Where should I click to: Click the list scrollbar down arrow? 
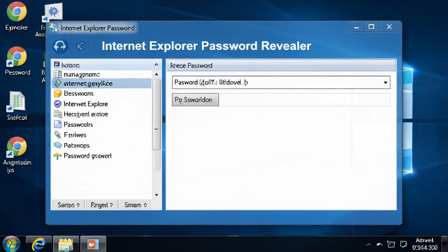(x=157, y=195)
